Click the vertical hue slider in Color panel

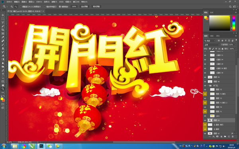234,23
